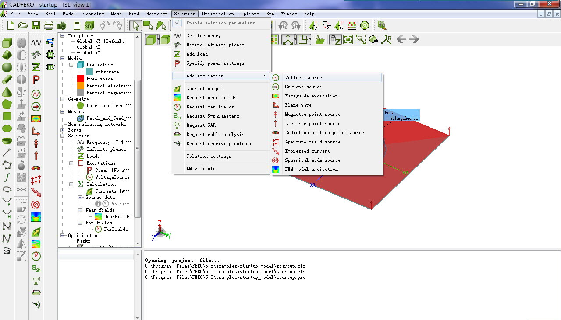Choose EM validate menu entry
561x320 pixels.
click(221, 168)
